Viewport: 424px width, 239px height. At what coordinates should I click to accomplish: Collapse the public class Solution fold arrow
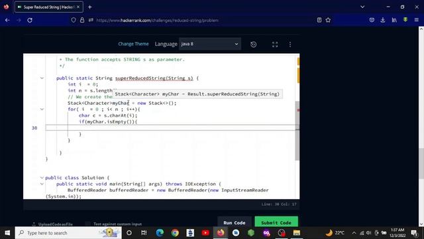tap(42, 178)
